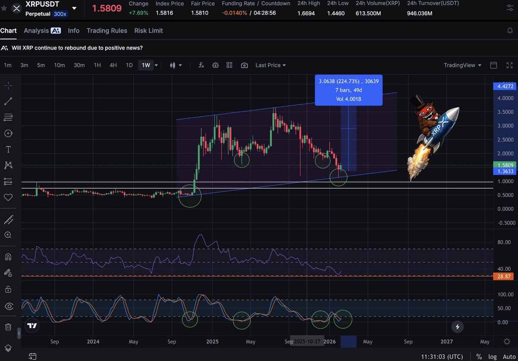Image resolution: width=518 pixels, height=361 pixels.
Task: Expand the 1W timeframe dropdown arrow
Action: pyautogui.click(x=156, y=66)
